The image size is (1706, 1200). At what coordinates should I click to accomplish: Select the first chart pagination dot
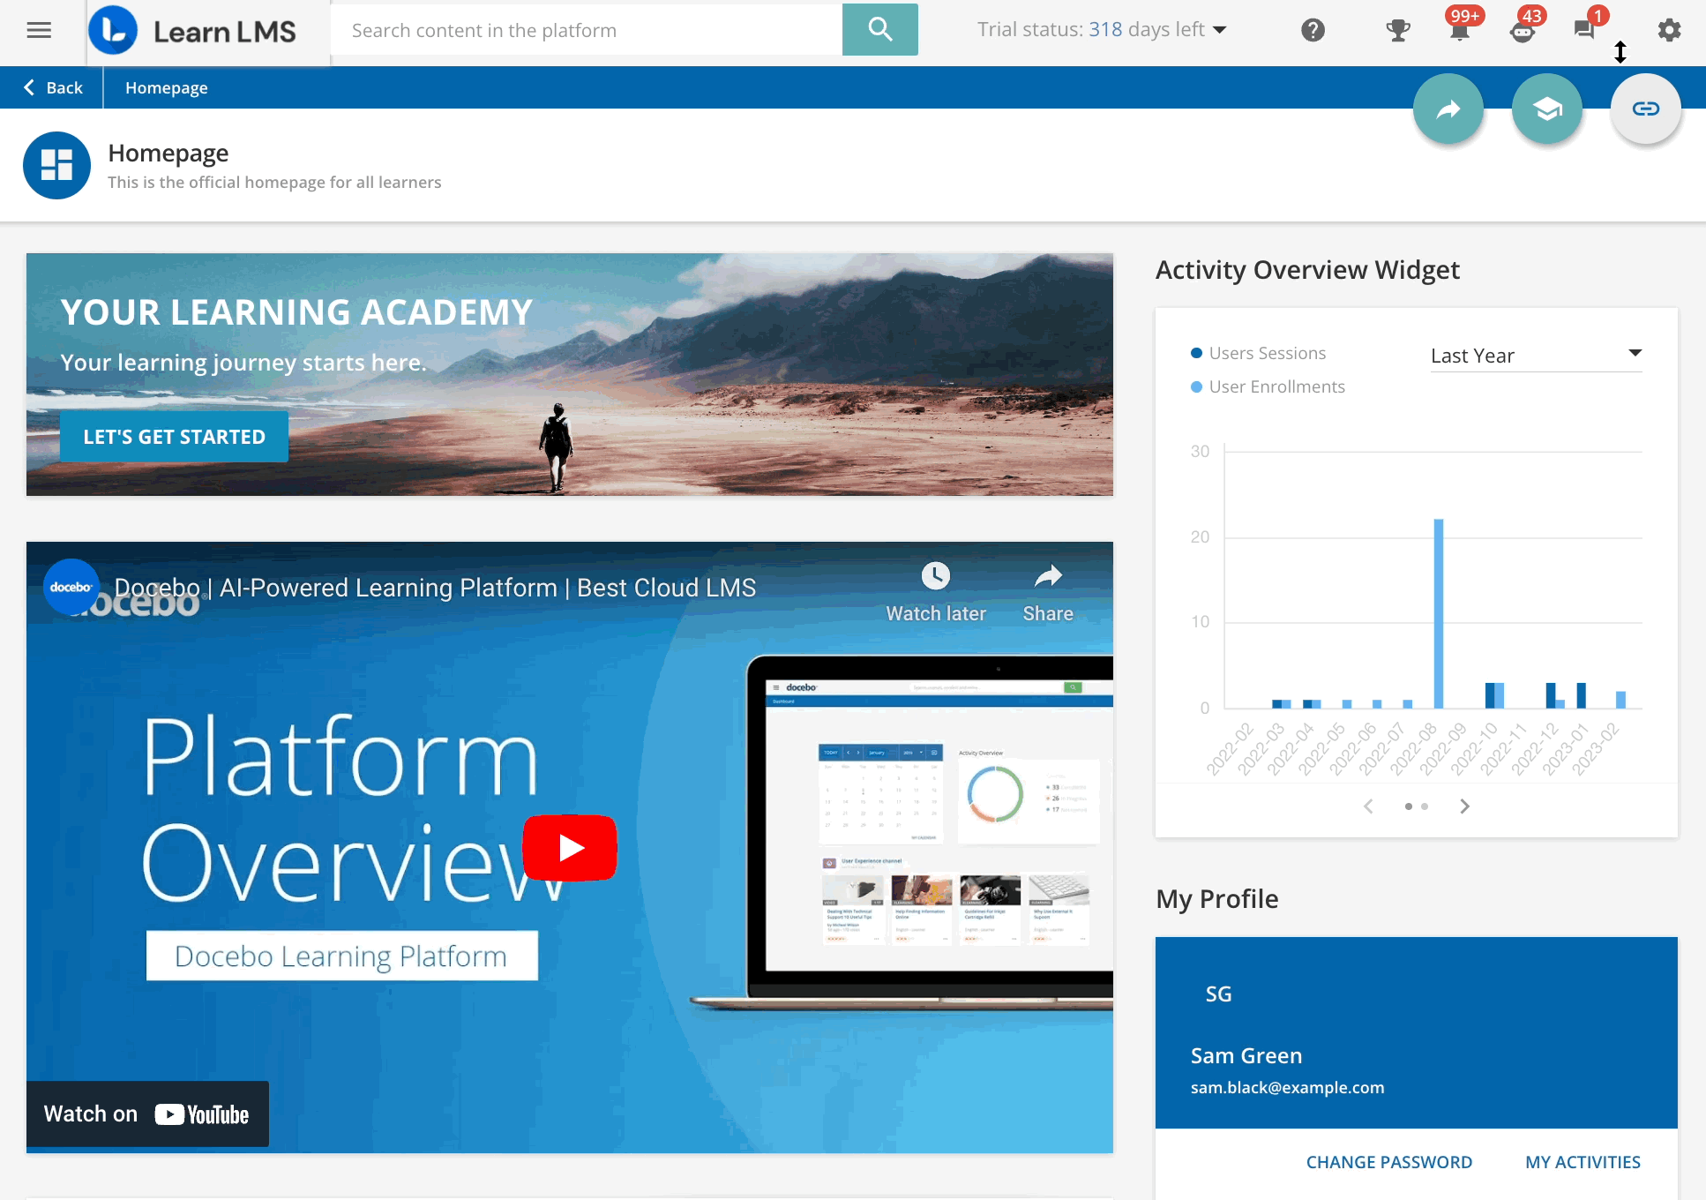pyautogui.click(x=1409, y=806)
